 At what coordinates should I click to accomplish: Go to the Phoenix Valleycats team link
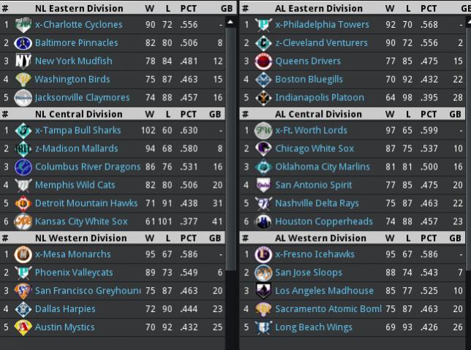(x=74, y=273)
